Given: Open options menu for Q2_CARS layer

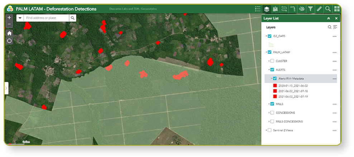Looking at the screenshot, I should point(334,36).
